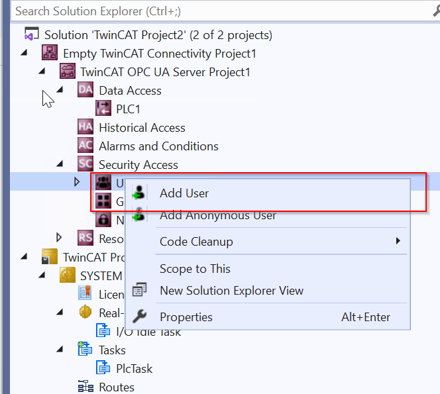The height and width of the screenshot is (394, 440).
Task: Select the PlcTask tree item
Action: (134, 368)
